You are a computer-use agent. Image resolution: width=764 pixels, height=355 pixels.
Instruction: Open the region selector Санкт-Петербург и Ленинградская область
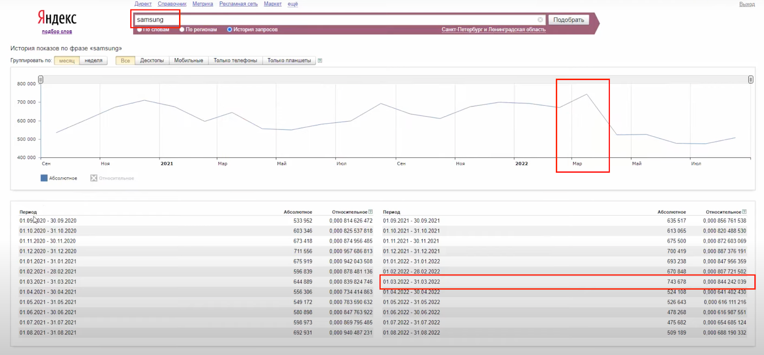pos(493,30)
